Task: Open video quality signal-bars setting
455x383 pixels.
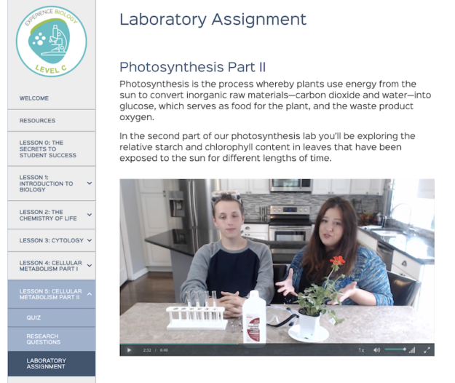Action: [412, 350]
